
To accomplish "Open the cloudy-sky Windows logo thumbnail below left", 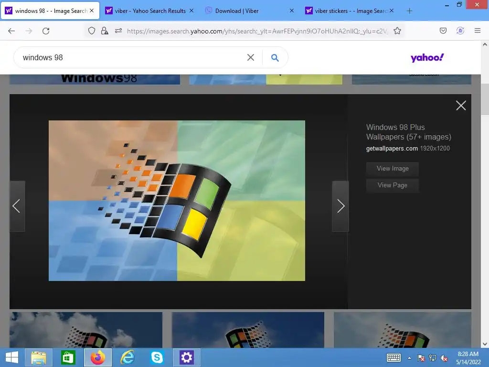I will coord(86,330).
